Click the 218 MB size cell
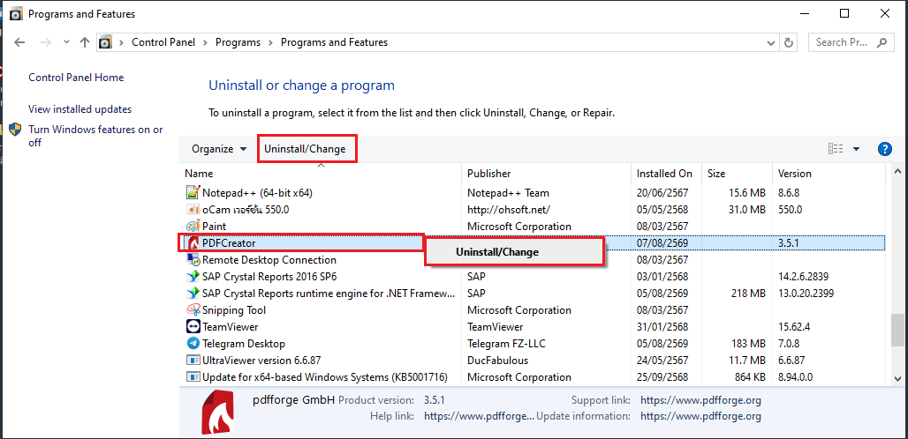The width and height of the screenshot is (908, 439). click(x=748, y=294)
